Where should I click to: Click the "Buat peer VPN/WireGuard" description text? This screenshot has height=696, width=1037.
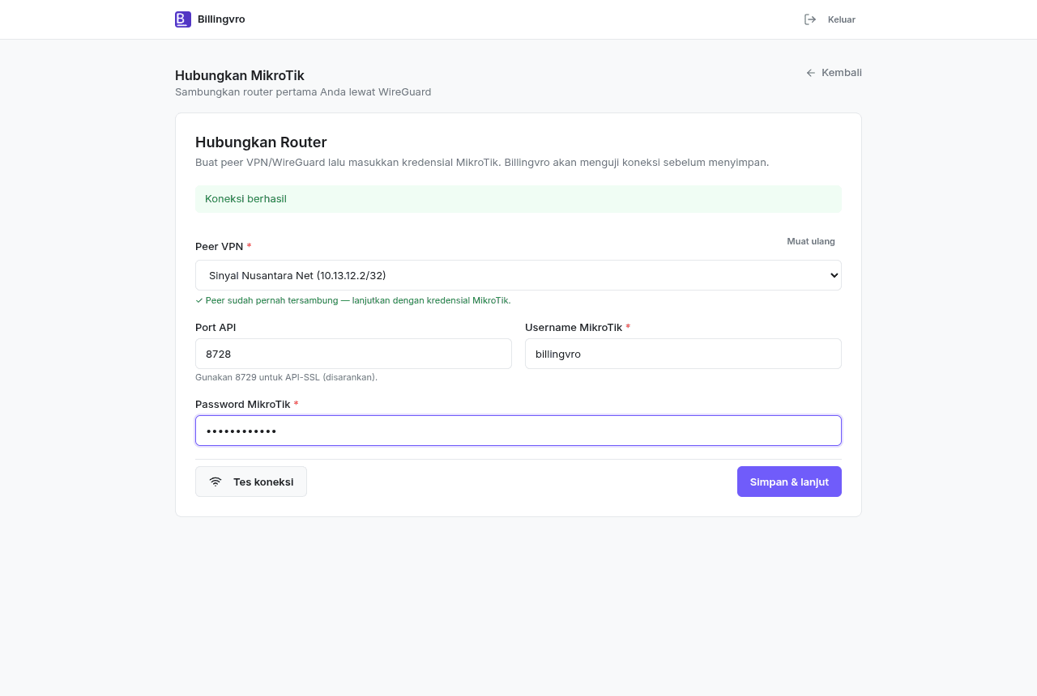click(x=482, y=163)
